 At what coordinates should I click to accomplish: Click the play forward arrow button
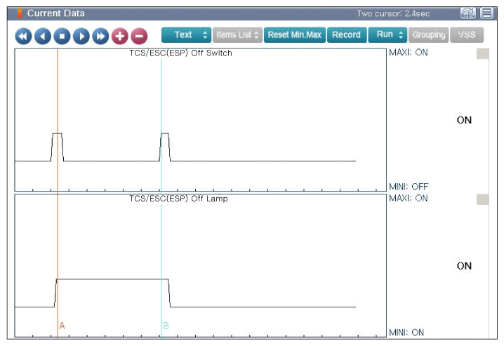(x=81, y=36)
